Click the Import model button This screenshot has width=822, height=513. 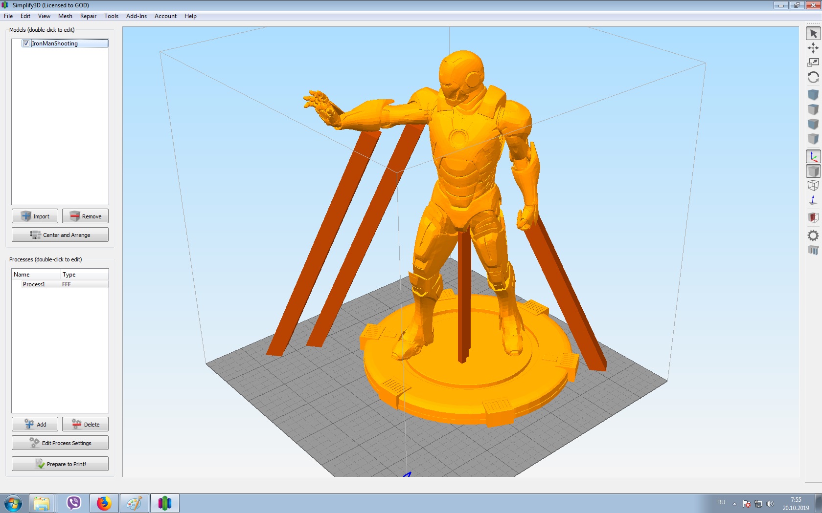point(35,216)
